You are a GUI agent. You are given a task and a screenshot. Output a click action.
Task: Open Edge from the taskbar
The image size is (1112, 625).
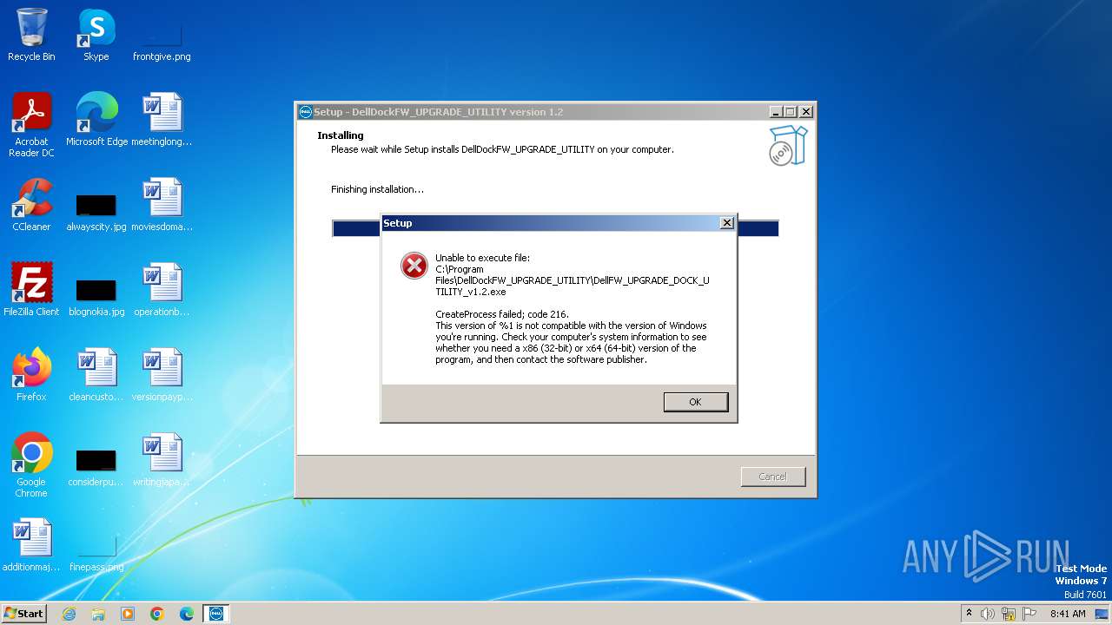187,614
